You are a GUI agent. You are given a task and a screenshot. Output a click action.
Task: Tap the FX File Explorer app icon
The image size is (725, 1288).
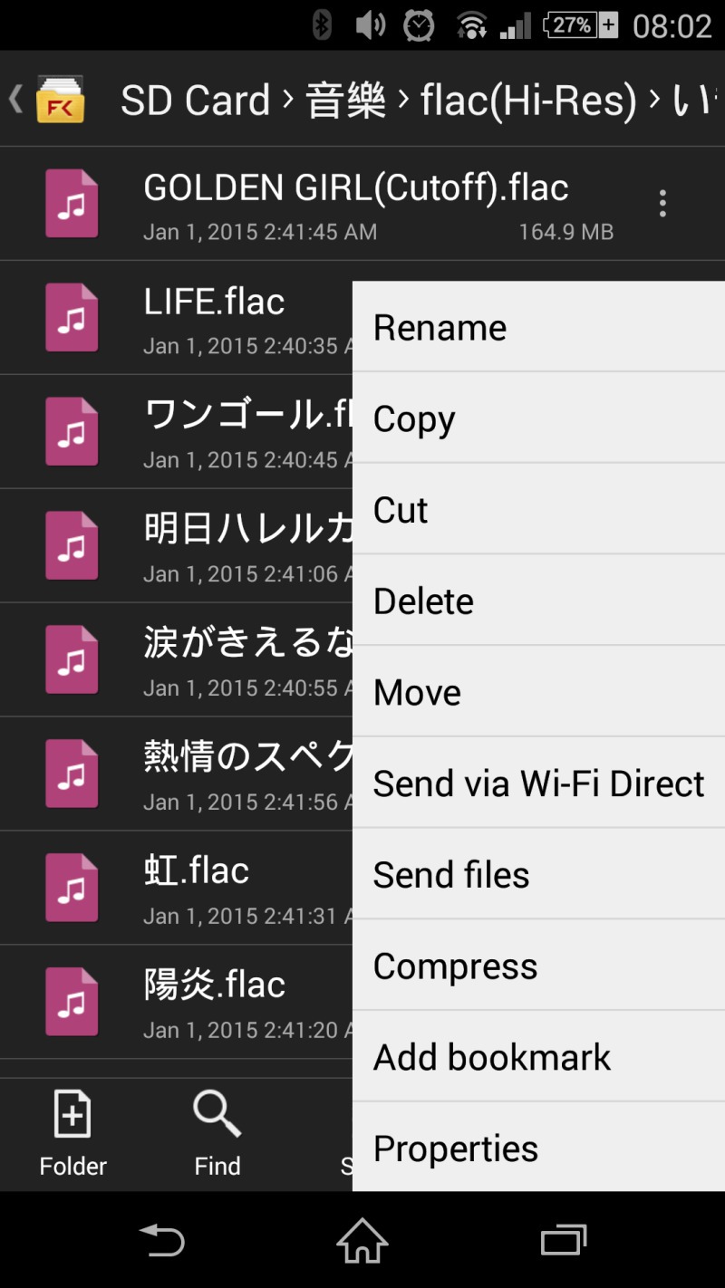tap(60, 99)
